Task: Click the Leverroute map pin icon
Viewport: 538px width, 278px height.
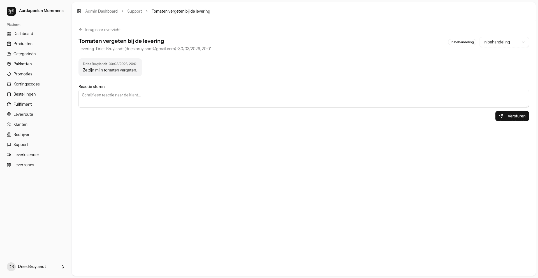Action: click(x=9, y=114)
